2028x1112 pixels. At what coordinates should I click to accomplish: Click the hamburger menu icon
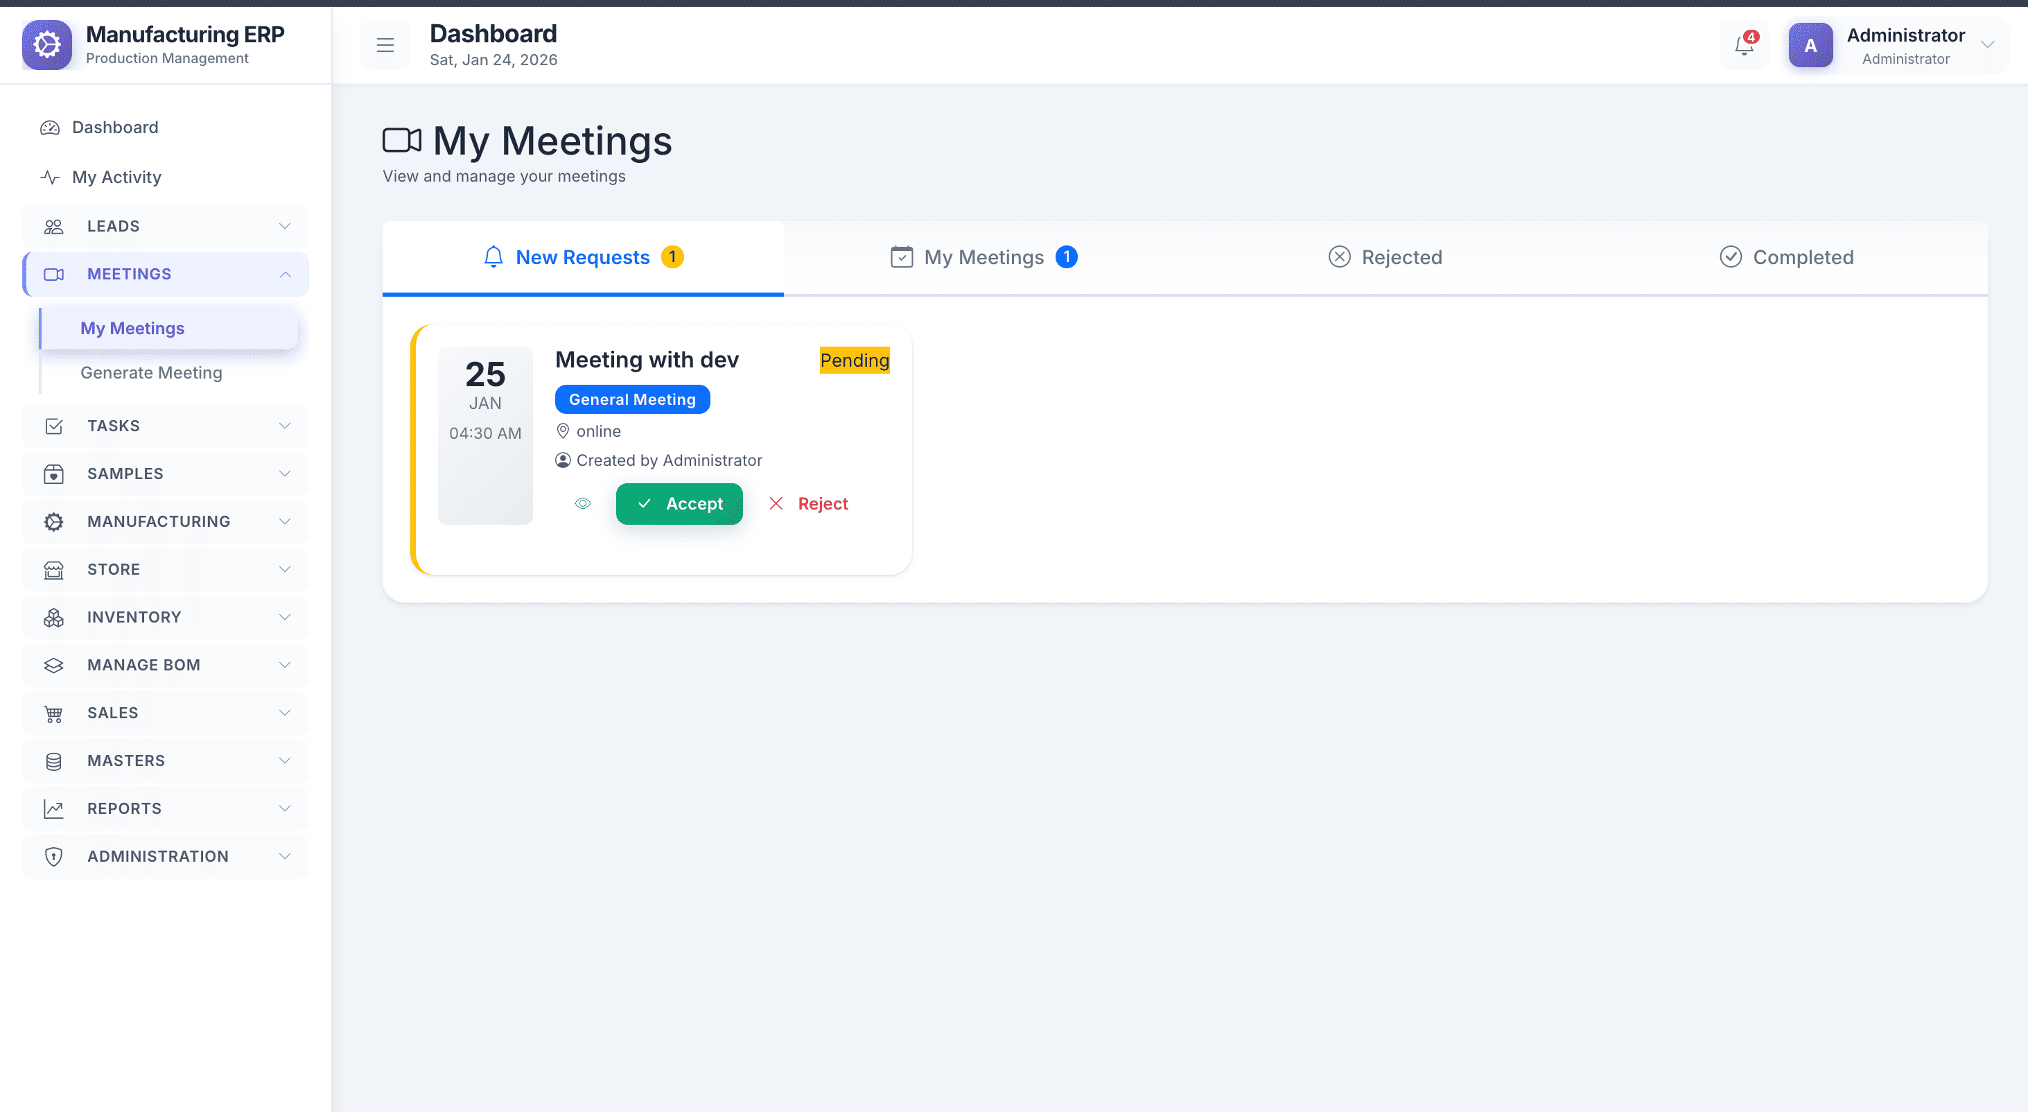tap(385, 46)
